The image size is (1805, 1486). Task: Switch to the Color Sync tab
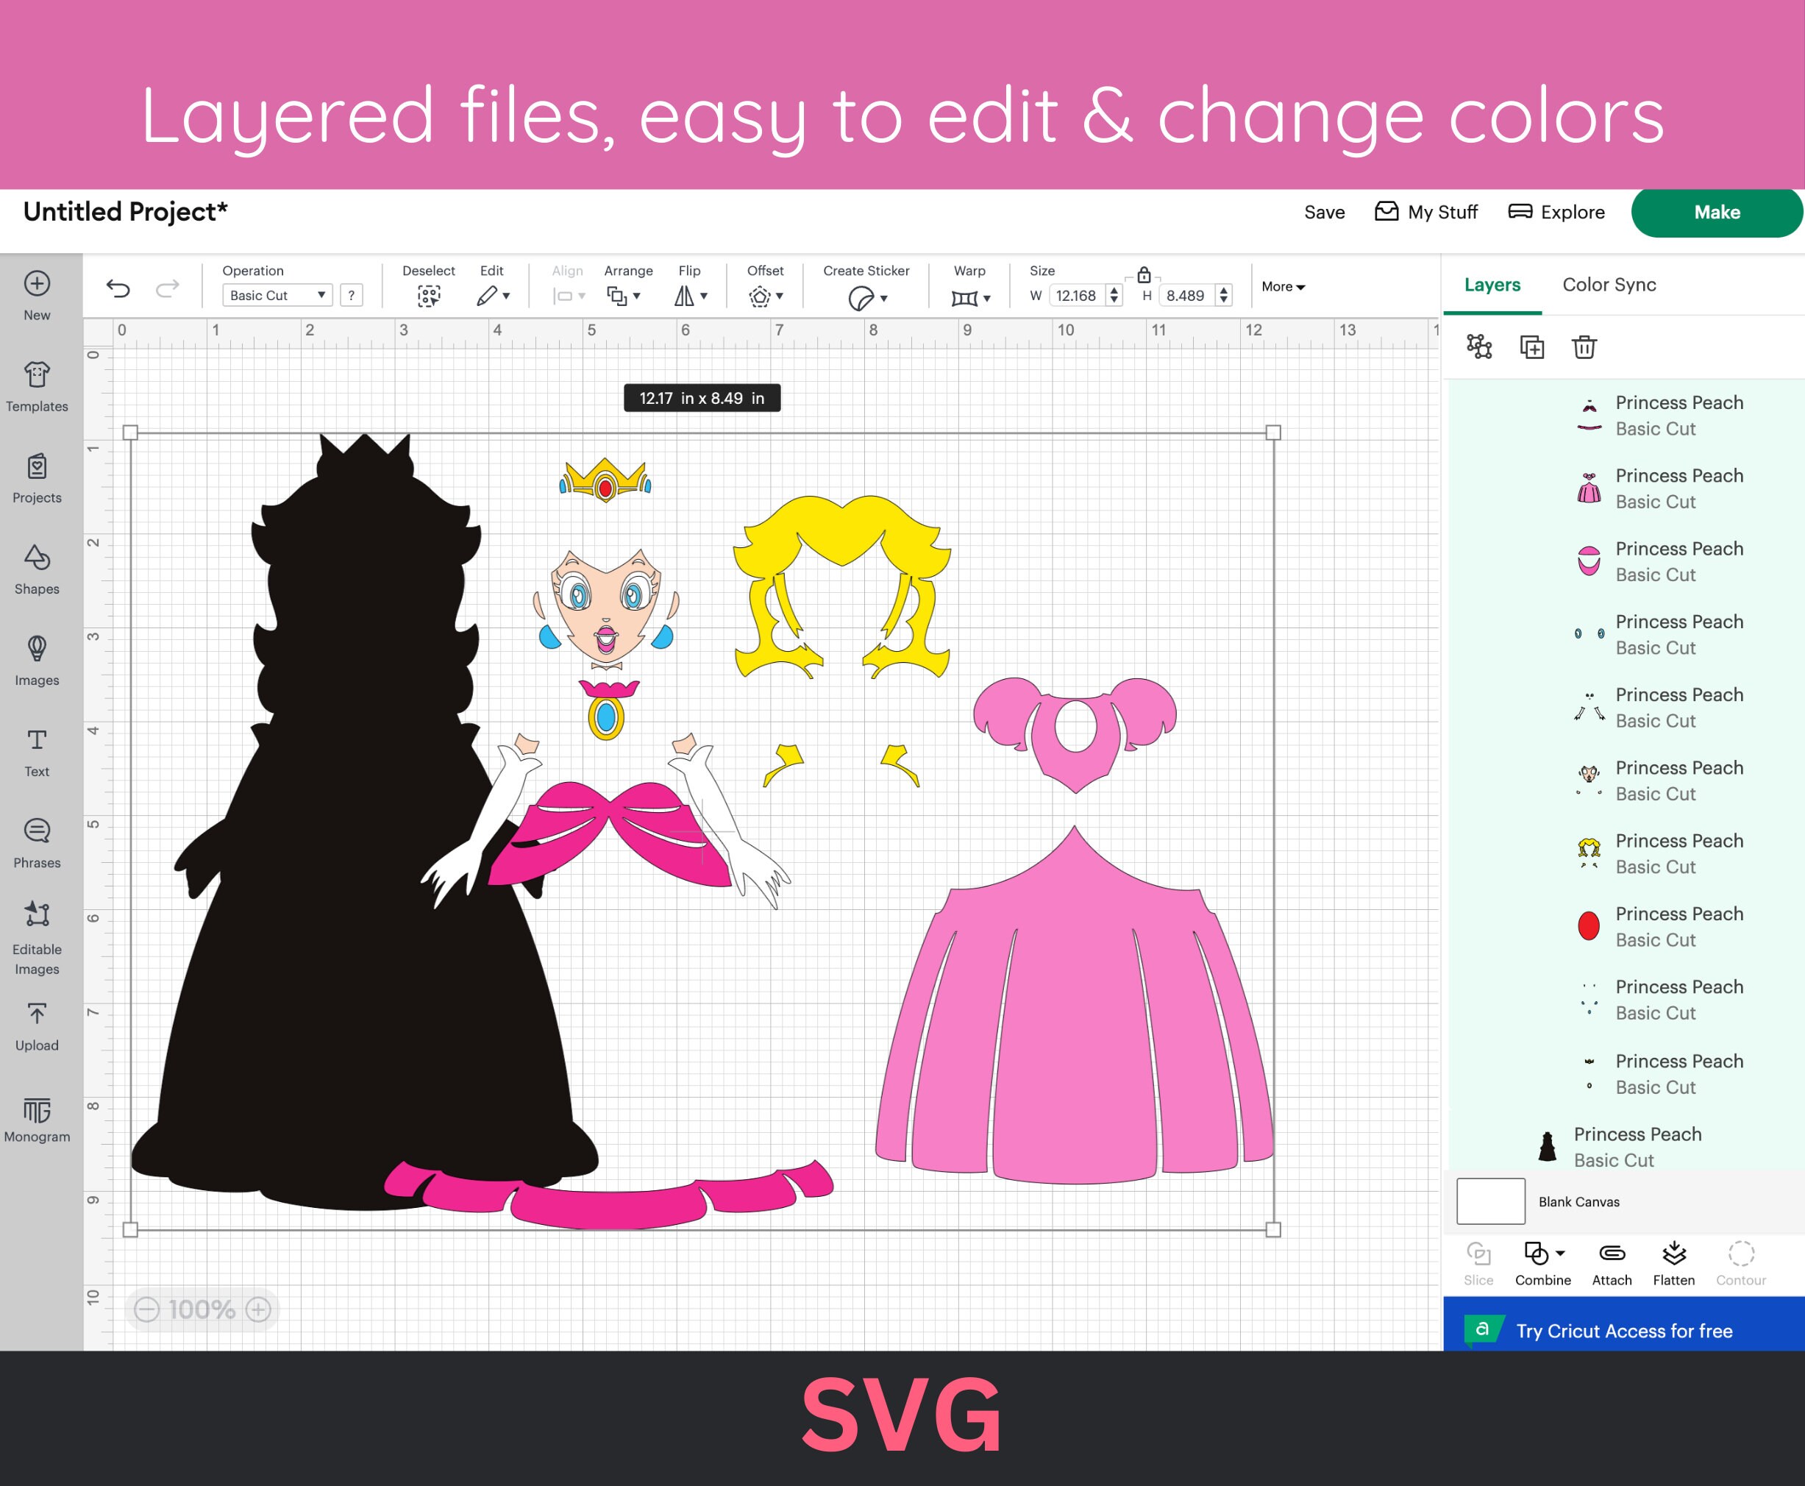(1609, 284)
